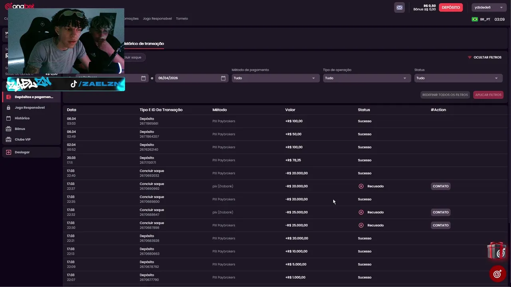Image resolution: width=511 pixels, height=287 pixels.
Task: Click the Histórico calendar icon in sidebar
Action: pyautogui.click(x=9, y=118)
